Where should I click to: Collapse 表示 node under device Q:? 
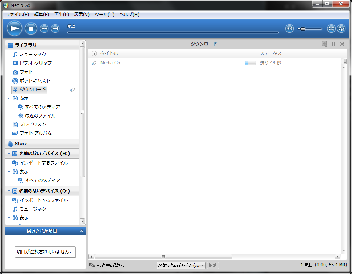coord(9,218)
